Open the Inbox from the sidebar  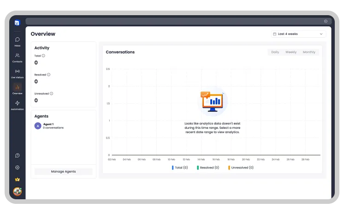pos(18,41)
